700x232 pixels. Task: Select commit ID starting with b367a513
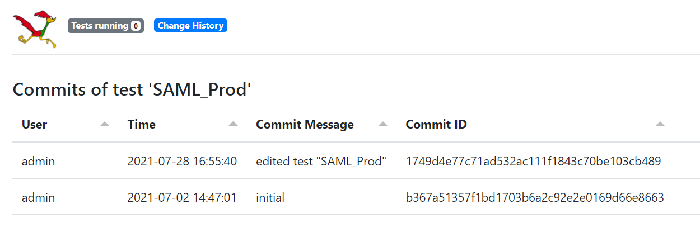pyautogui.click(x=535, y=197)
